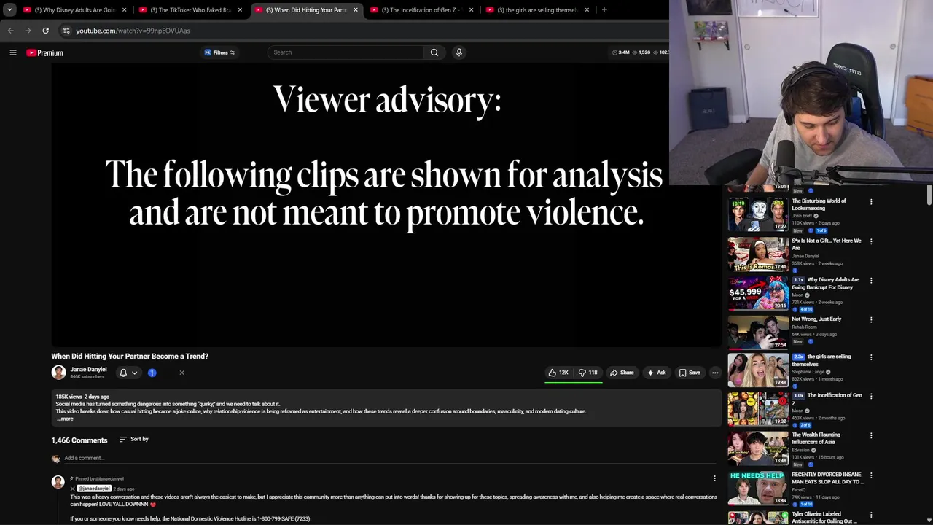
Task: Go back with the browser back arrow
Action: [10, 31]
